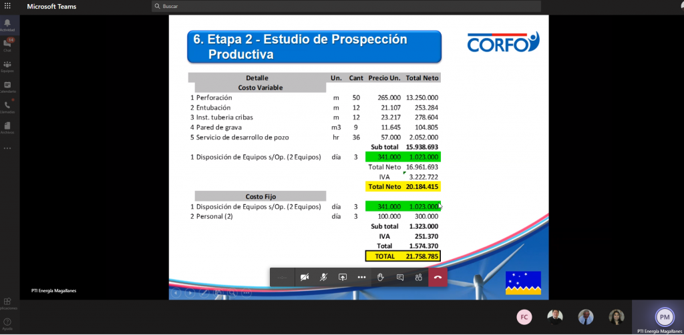Click the share screen button

[x=343, y=277]
